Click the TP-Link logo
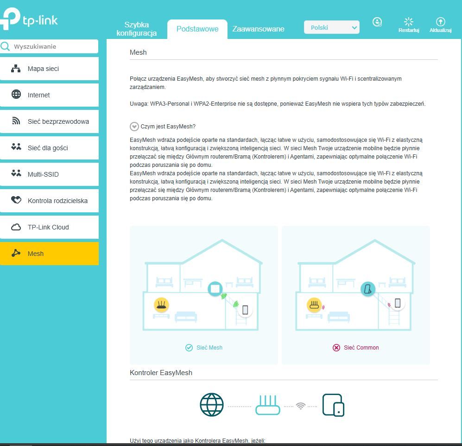 (x=29, y=19)
